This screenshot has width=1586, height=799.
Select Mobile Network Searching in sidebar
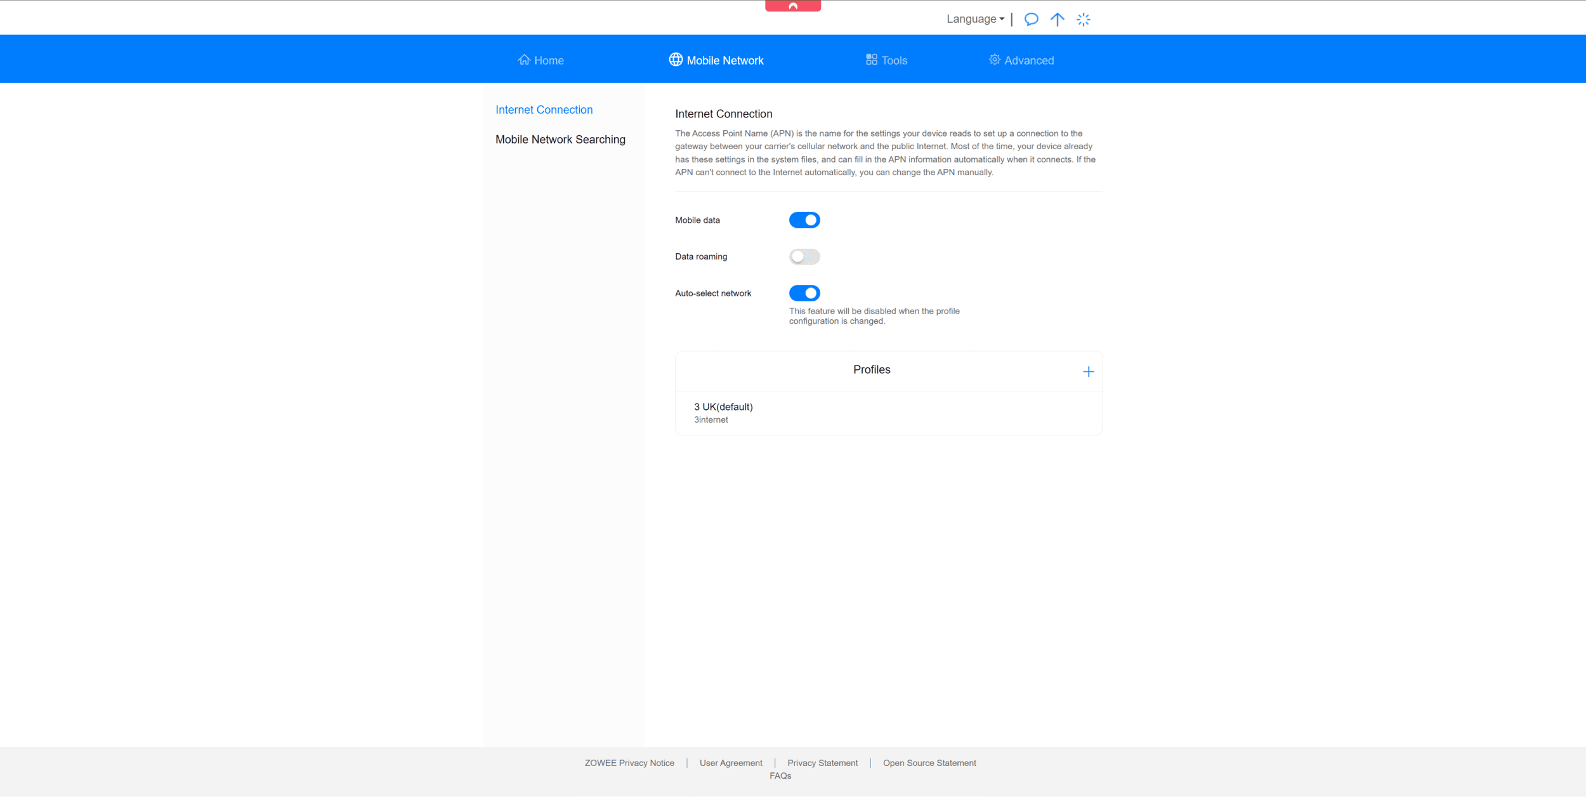click(560, 140)
